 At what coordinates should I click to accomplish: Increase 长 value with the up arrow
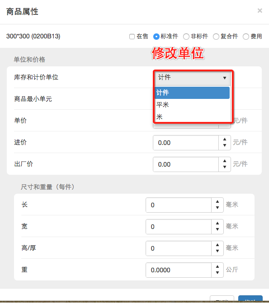[217, 202]
